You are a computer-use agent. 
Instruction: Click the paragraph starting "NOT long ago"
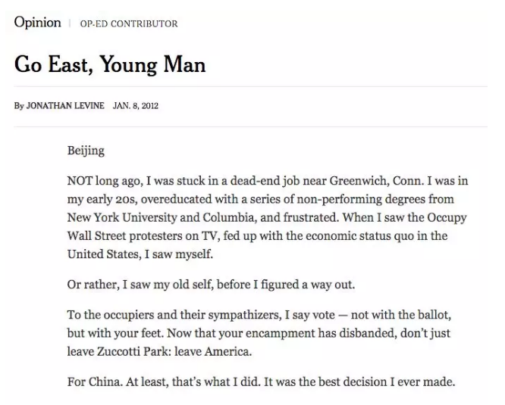[x=265, y=217]
